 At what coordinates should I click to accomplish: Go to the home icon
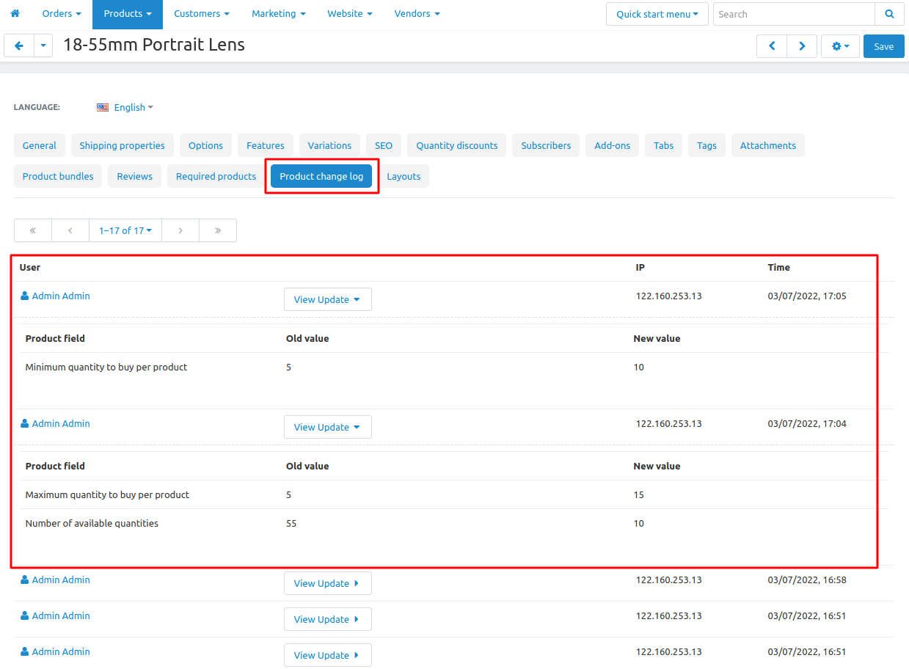click(x=15, y=14)
